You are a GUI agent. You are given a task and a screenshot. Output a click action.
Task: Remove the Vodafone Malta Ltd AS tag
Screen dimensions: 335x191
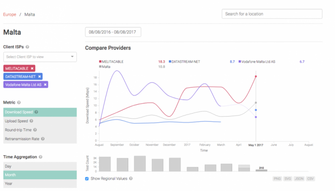45,85
